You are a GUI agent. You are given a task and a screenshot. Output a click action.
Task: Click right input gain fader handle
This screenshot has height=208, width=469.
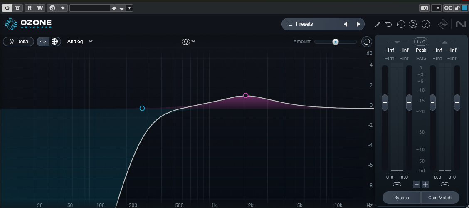tap(409, 102)
